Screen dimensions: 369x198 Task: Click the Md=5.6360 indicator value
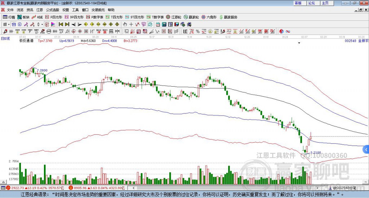click(88, 41)
